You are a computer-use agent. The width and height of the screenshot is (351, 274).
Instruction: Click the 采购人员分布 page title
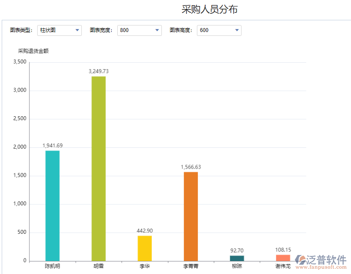tap(210, 8)
